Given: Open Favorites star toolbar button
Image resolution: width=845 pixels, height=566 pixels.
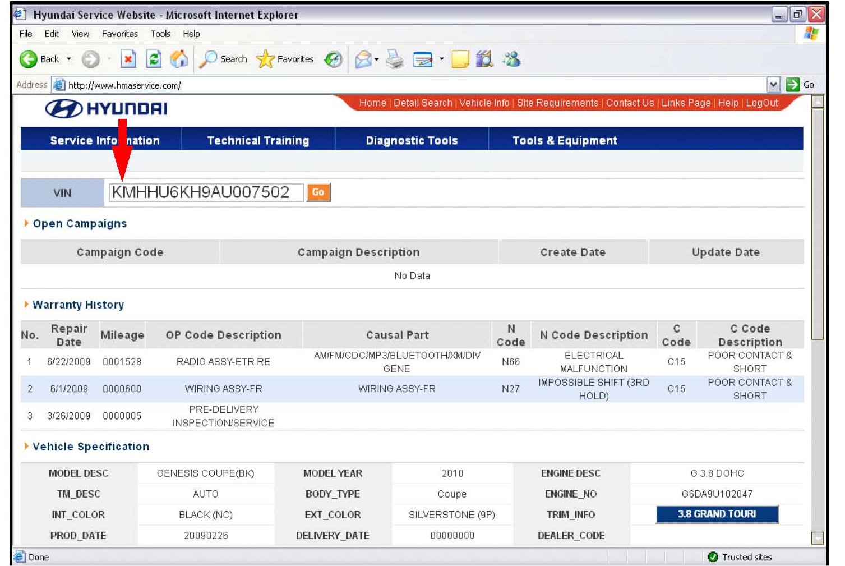Looking at the screenshot, I should [285, 59].
